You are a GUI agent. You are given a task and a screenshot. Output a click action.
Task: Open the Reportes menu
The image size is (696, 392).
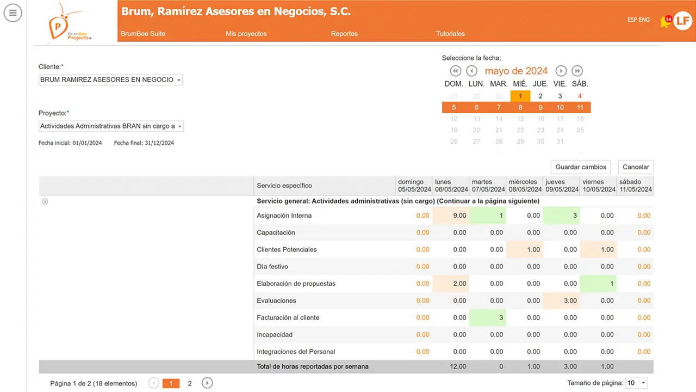coord(344,34)
